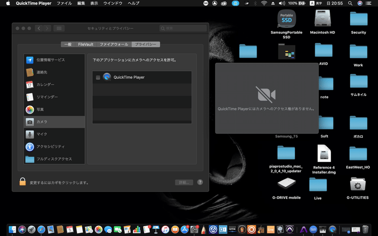Image resolution: width=378 pixels, height=236 pixels.
Task: Open the ウインドウ menu
Action: pos(112,3)
